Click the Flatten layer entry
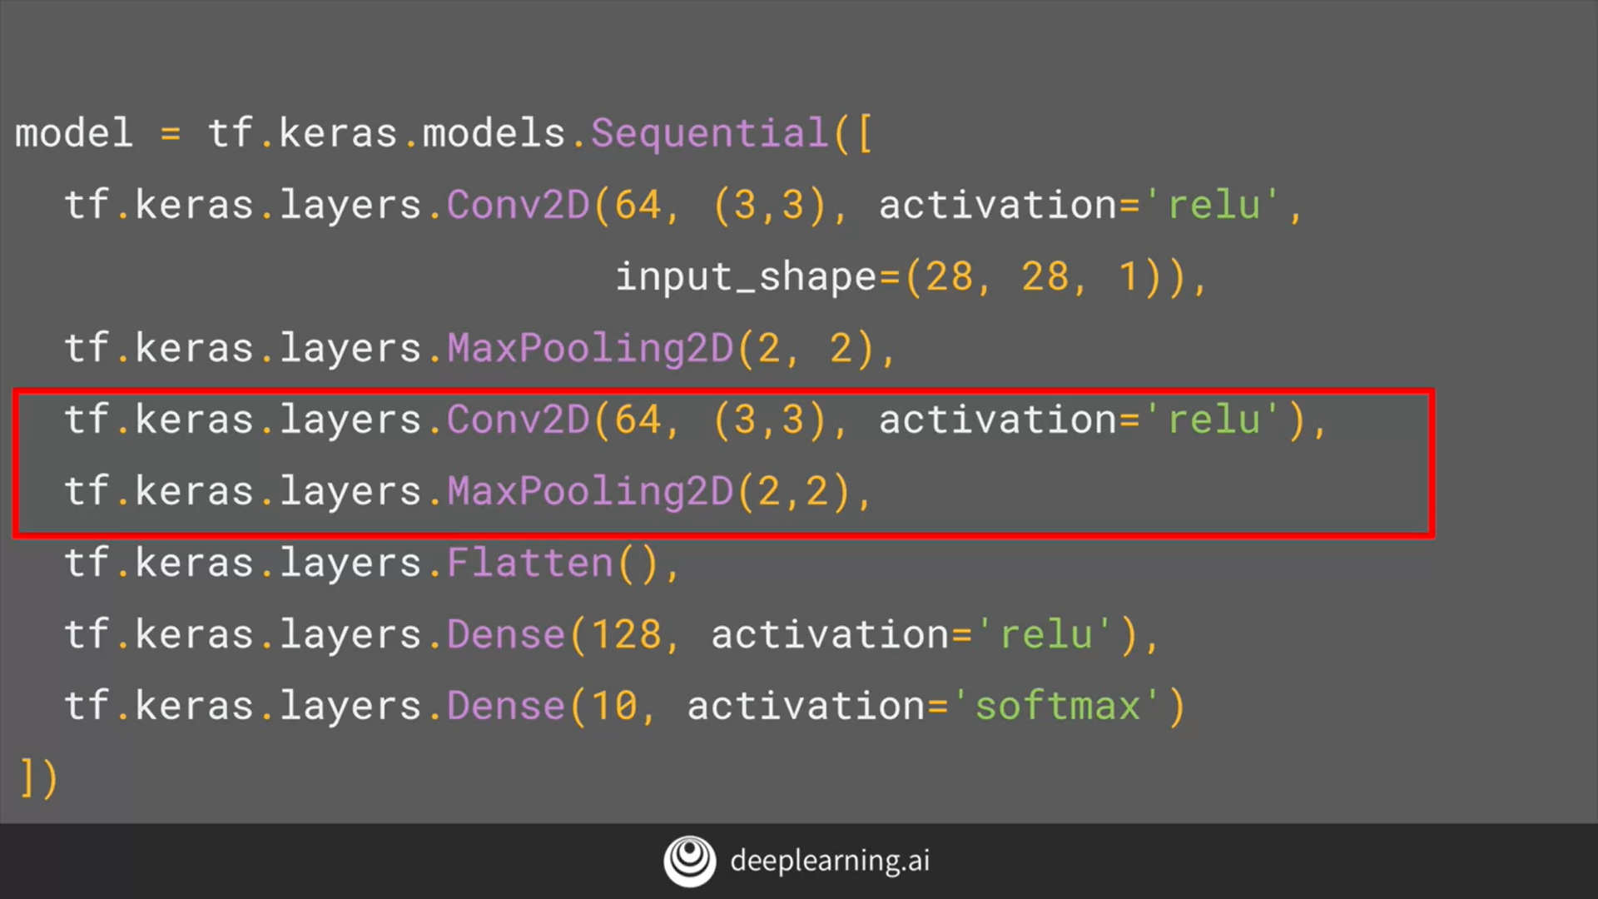Viewport: 1598px width, 899px height. tap(372, 562)
